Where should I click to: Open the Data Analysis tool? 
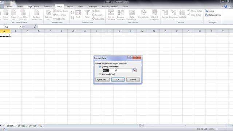coord(213,15)
